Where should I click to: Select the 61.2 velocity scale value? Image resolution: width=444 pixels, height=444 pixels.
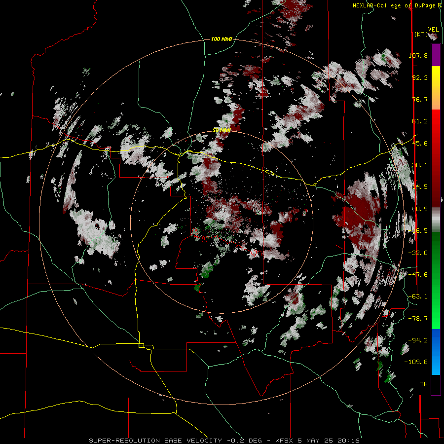click(x=420, y=121)
